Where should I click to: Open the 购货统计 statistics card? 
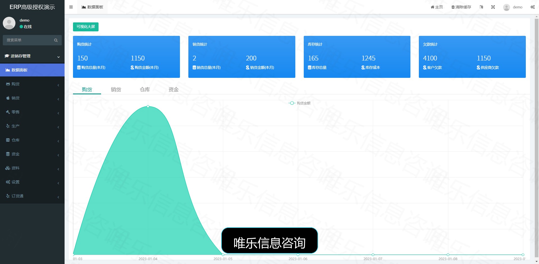pos(126,57)
